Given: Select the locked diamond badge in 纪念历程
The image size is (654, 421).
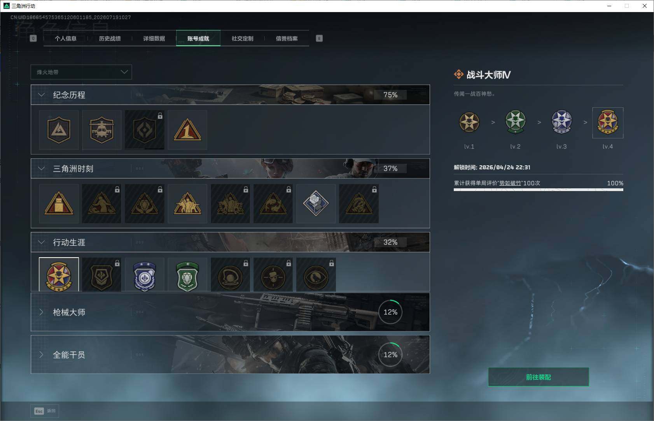Looking at the screenshot, I should (144, 130).
